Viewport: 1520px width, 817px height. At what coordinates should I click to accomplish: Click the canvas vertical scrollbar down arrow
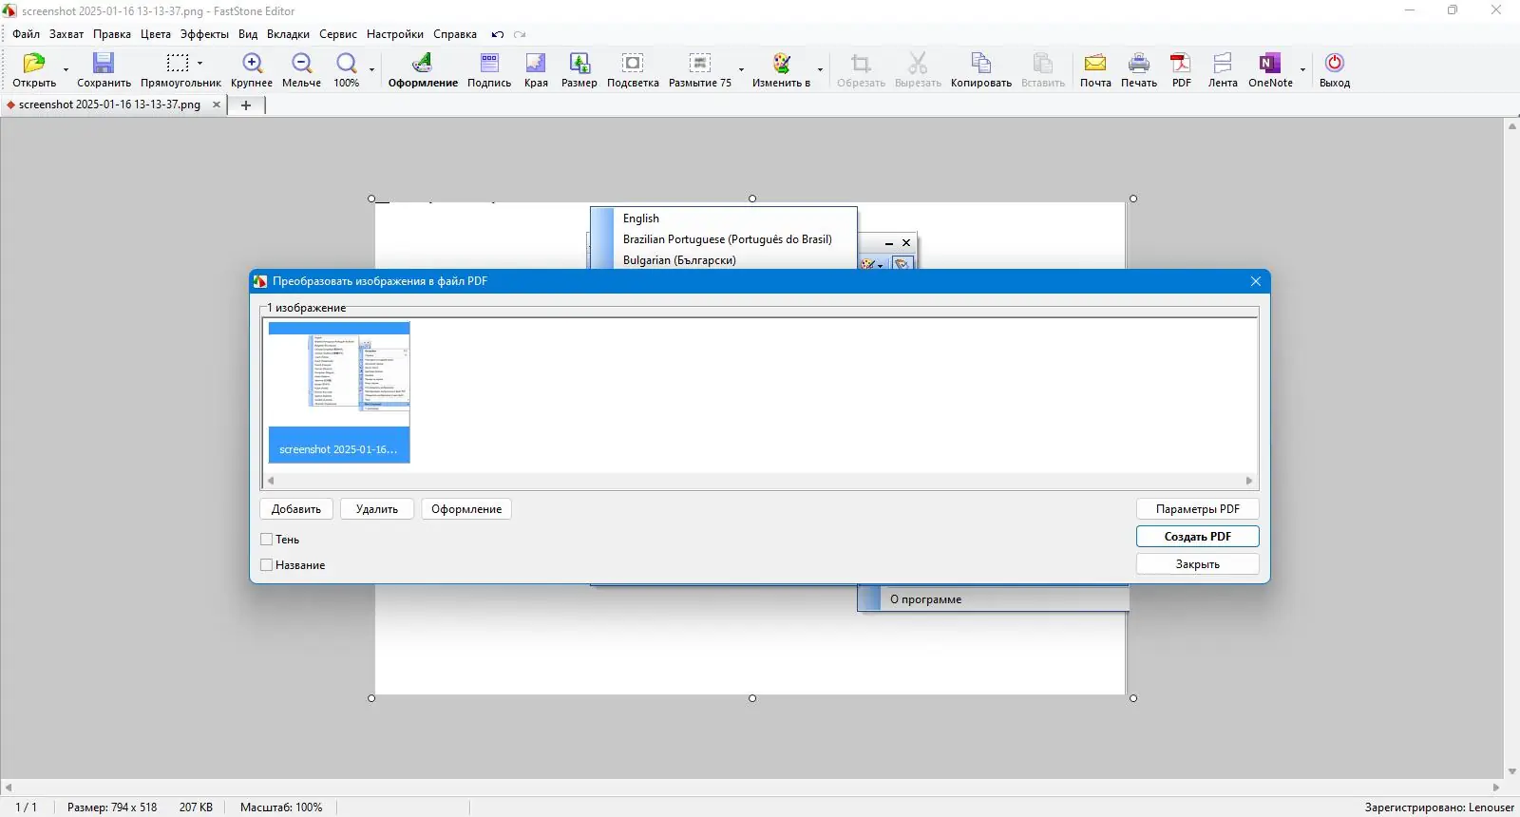(x=1512, y=771)
